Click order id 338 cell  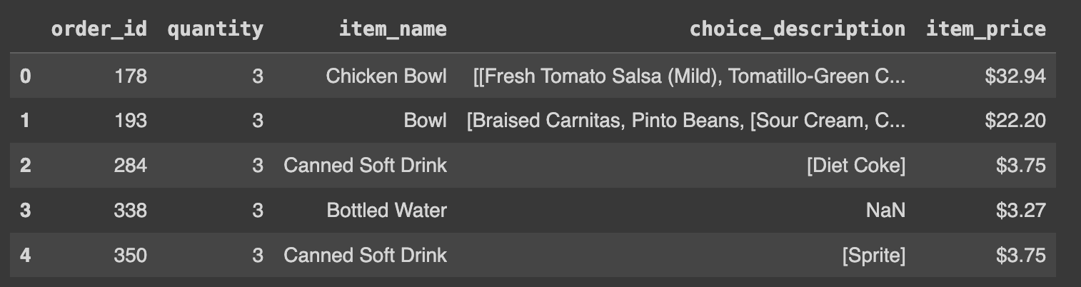click(130, 210)
